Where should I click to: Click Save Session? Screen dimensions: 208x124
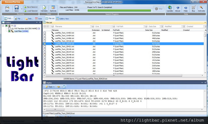point(31,7)
